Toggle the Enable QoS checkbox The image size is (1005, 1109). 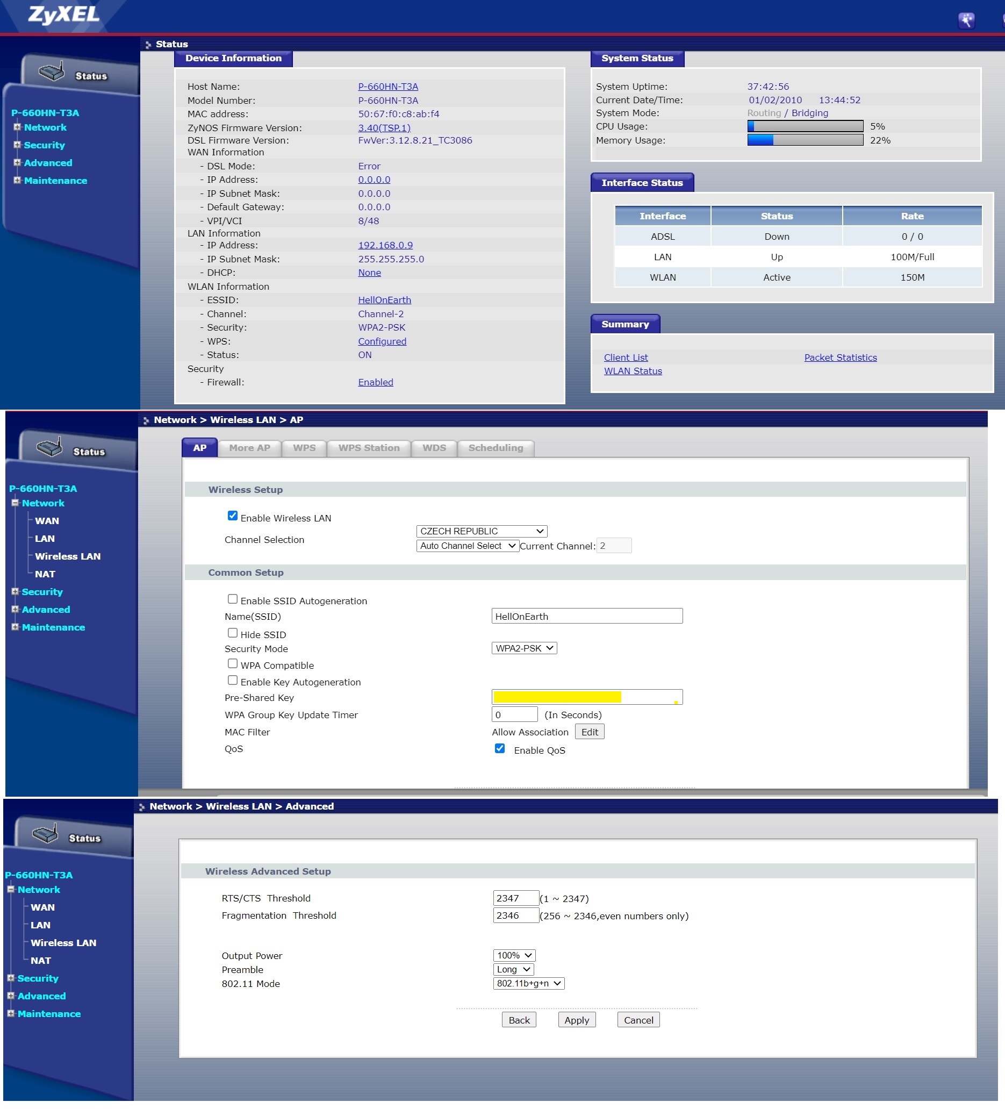pos(499,749)
